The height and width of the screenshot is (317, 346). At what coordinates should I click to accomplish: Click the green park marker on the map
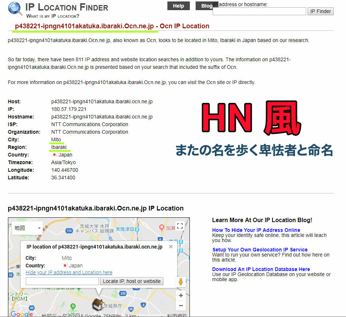[73, 306]
